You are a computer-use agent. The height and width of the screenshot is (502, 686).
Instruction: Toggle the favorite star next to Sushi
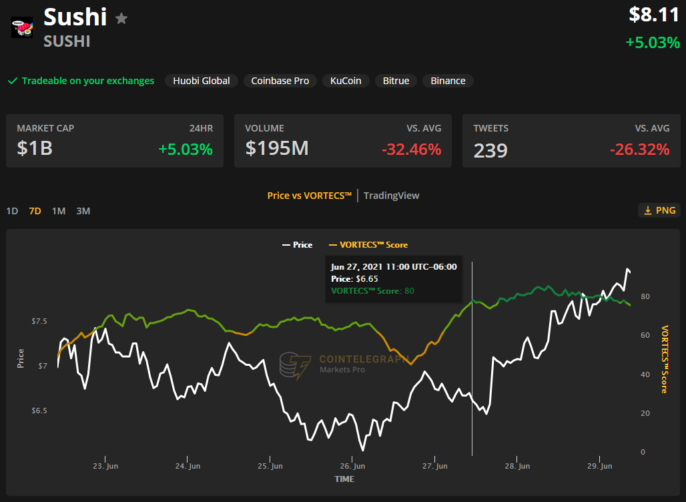point(121,18)
